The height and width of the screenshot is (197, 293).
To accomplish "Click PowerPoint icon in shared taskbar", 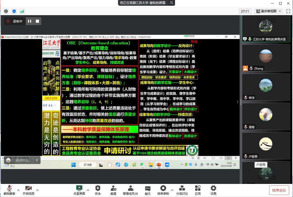I will pos(159,165).
